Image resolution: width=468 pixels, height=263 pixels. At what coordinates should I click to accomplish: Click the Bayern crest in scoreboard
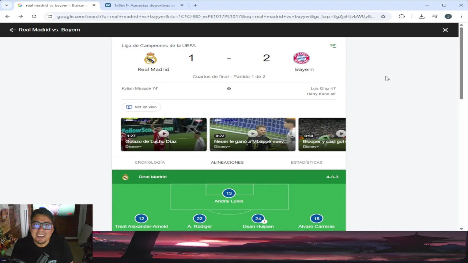(x=301, y=58)
